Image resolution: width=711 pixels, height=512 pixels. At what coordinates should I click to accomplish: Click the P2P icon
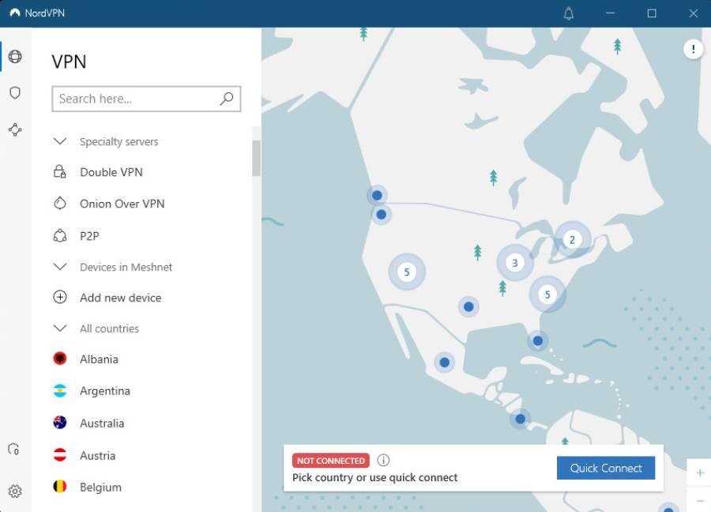coord(60,236)
